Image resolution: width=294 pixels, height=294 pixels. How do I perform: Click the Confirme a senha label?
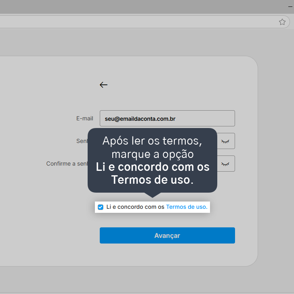click(x=67, y=164)
